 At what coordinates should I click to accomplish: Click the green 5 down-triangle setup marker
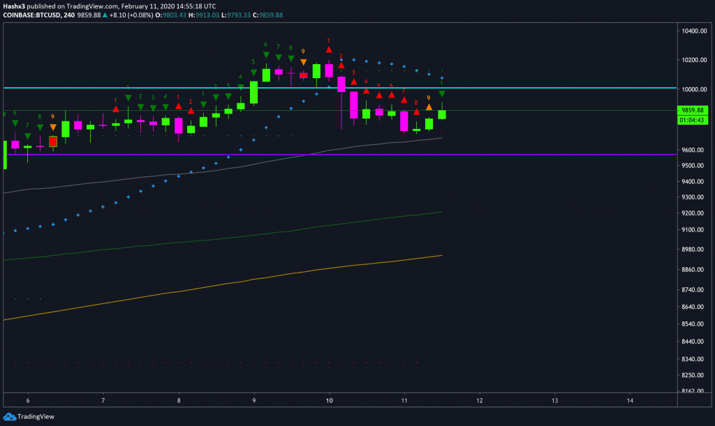point(253,73)
